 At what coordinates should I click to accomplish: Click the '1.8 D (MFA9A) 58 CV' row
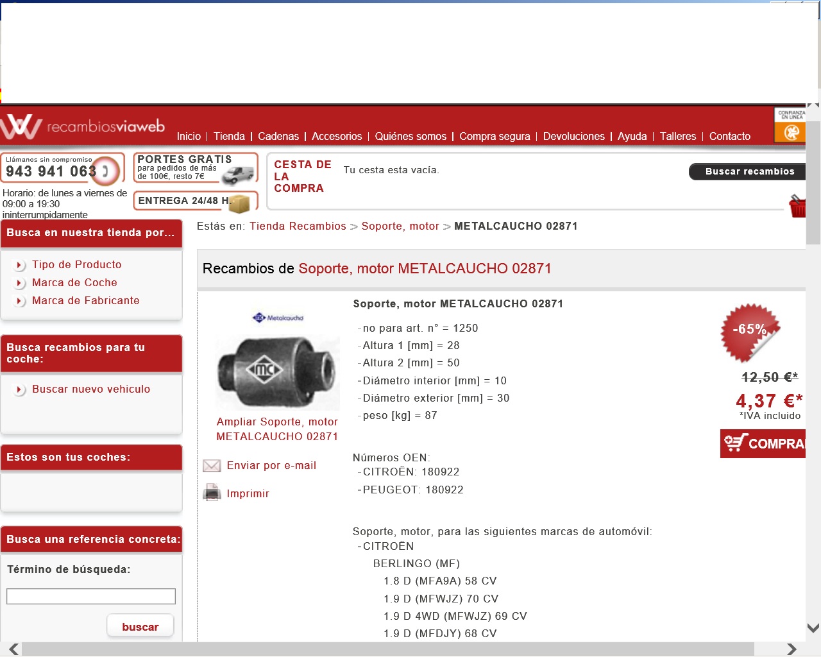[440, 581]
